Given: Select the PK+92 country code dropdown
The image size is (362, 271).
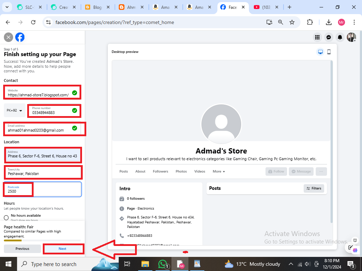Looking at the screenshot, I should pos(14,110).
